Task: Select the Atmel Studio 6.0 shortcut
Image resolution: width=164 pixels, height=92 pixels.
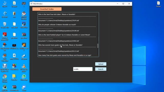Action: [x=5, y=47]
